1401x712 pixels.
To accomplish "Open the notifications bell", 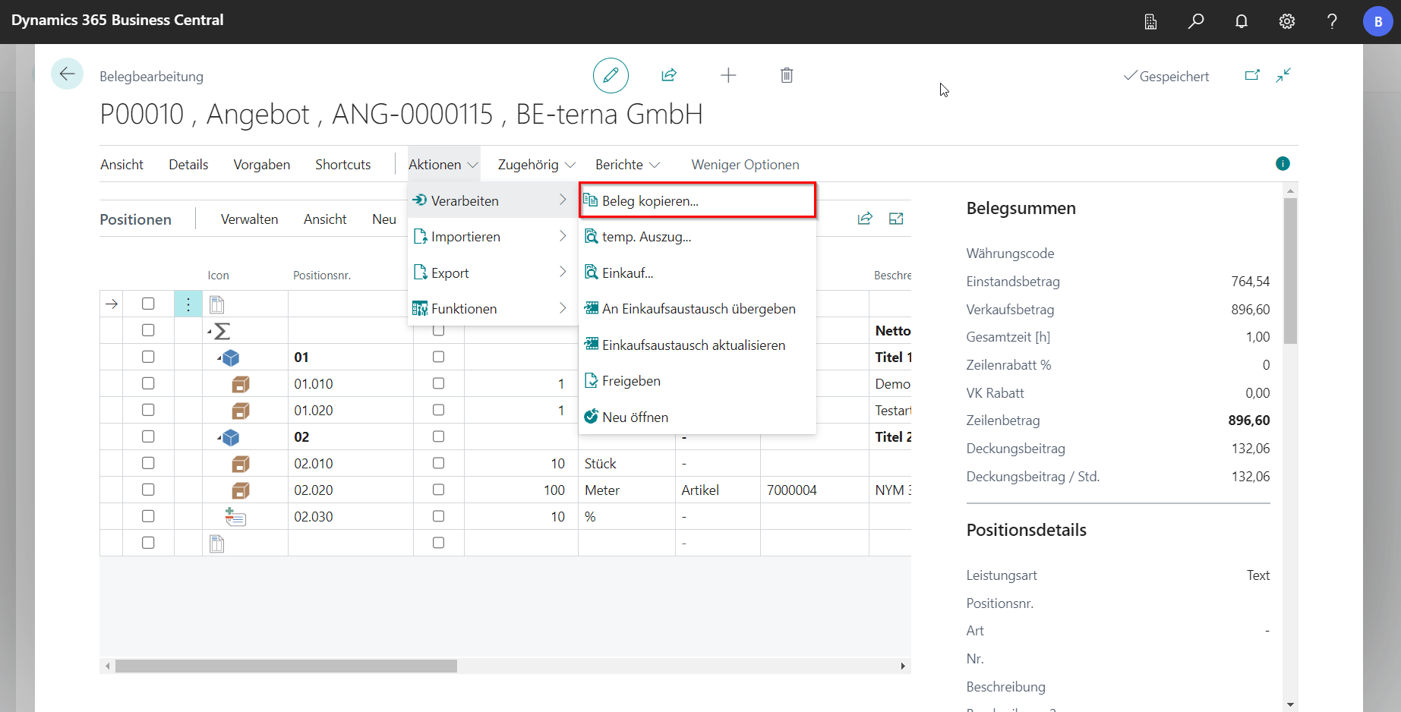I will click(x=1242, y=21).
